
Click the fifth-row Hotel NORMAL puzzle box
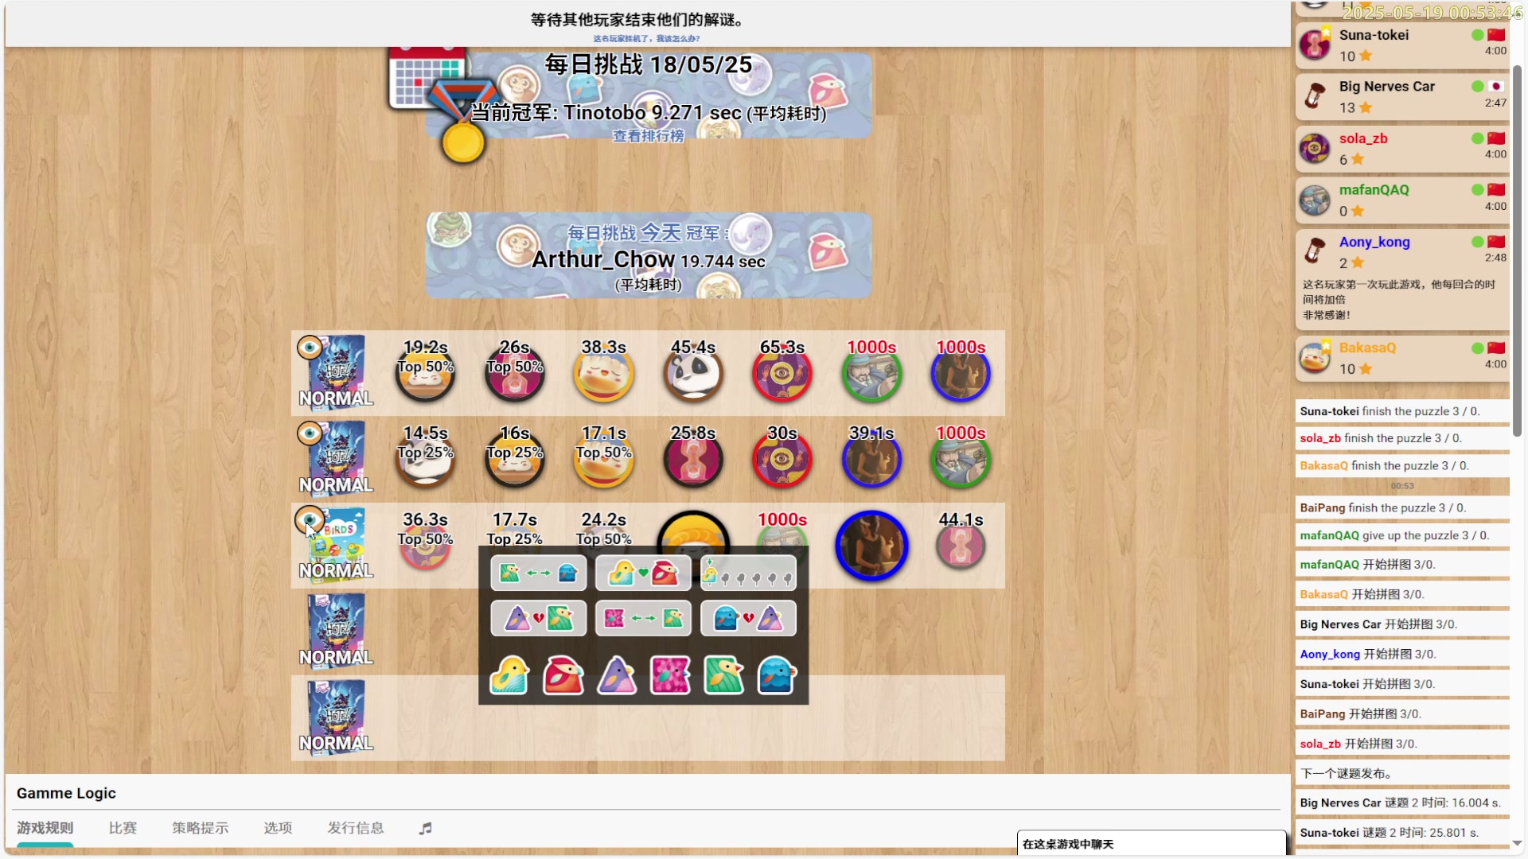(x=337, y=717)
